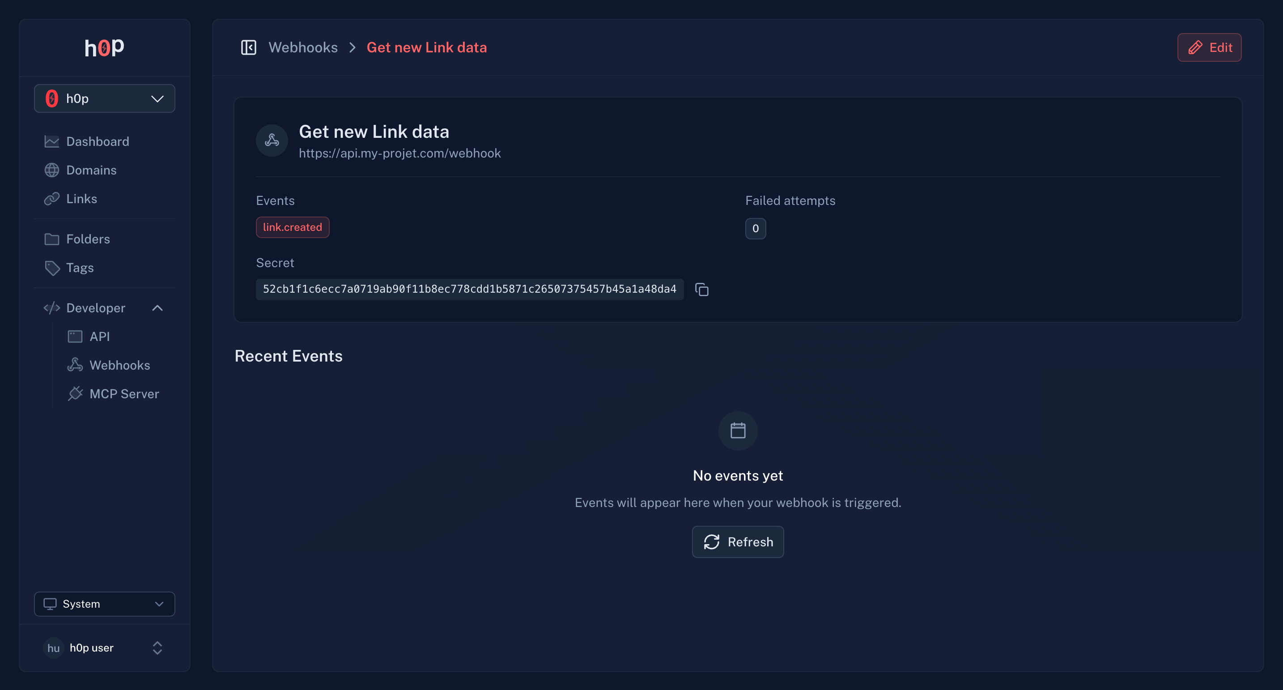Navigate to Folders
Viewport: 1283px width, 690px height.
click(88, 239)
